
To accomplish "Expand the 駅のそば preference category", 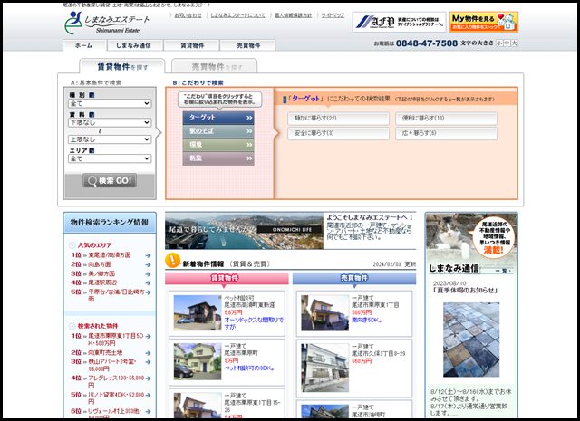I will pyautogui.click(x=218, y=131).
